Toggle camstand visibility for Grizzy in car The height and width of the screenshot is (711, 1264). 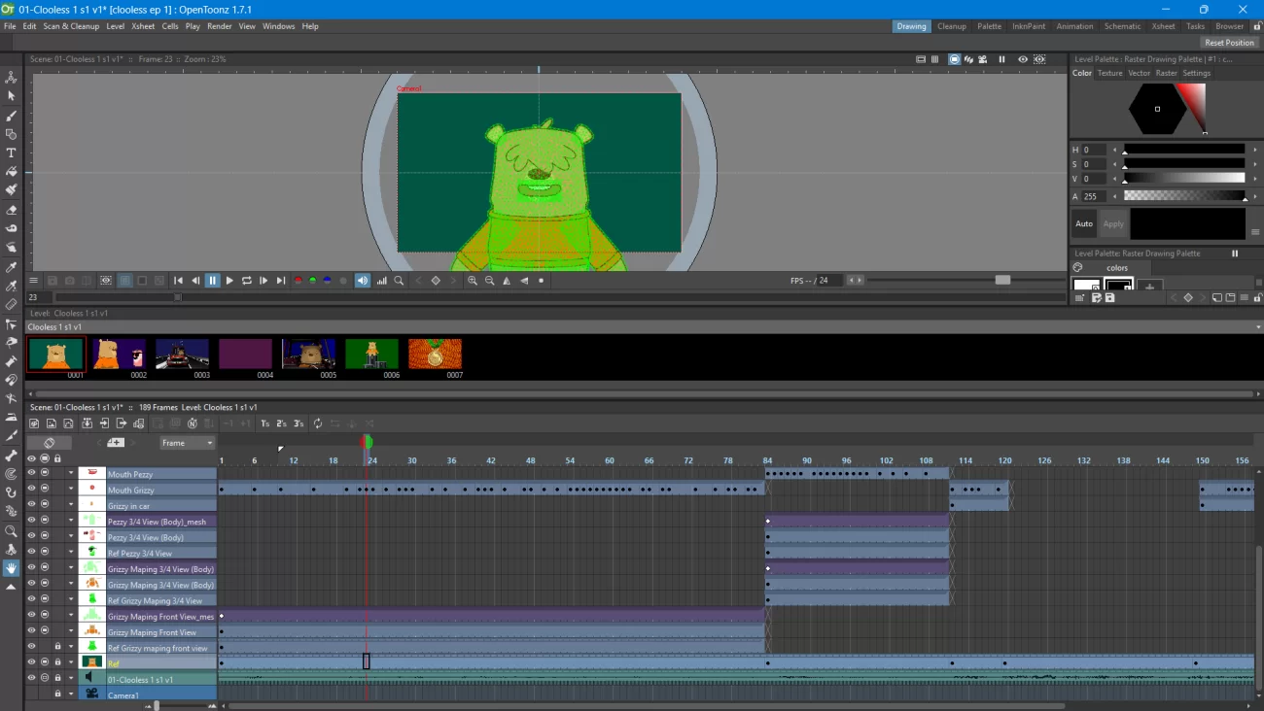45,504
